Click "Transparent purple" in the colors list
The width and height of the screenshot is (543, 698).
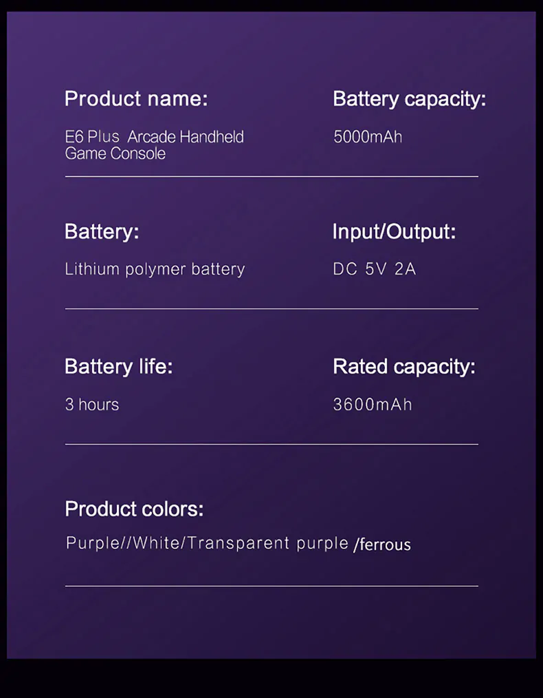click(267, 544)
